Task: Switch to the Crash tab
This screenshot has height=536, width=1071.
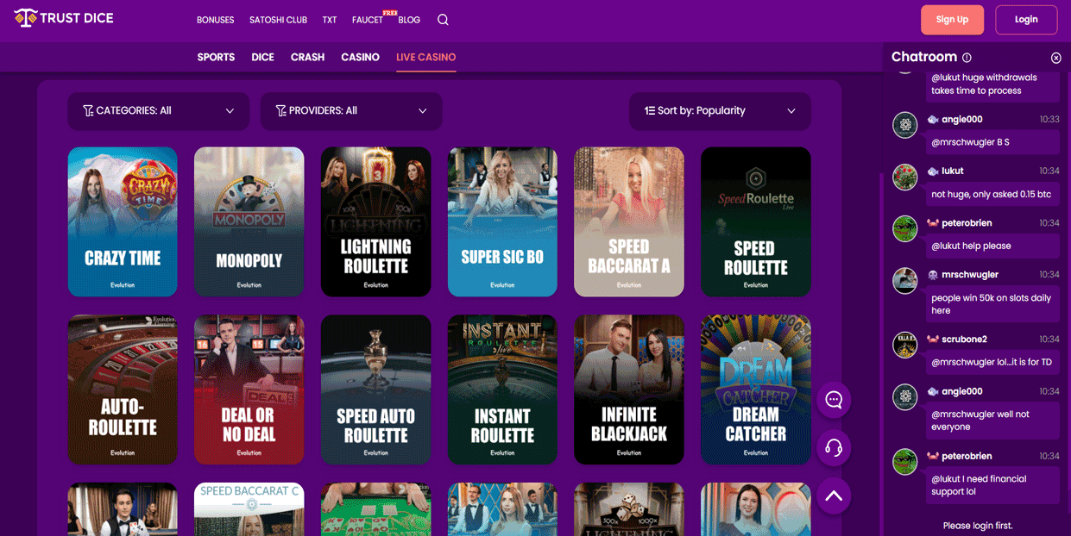Action: coord(307,57)
